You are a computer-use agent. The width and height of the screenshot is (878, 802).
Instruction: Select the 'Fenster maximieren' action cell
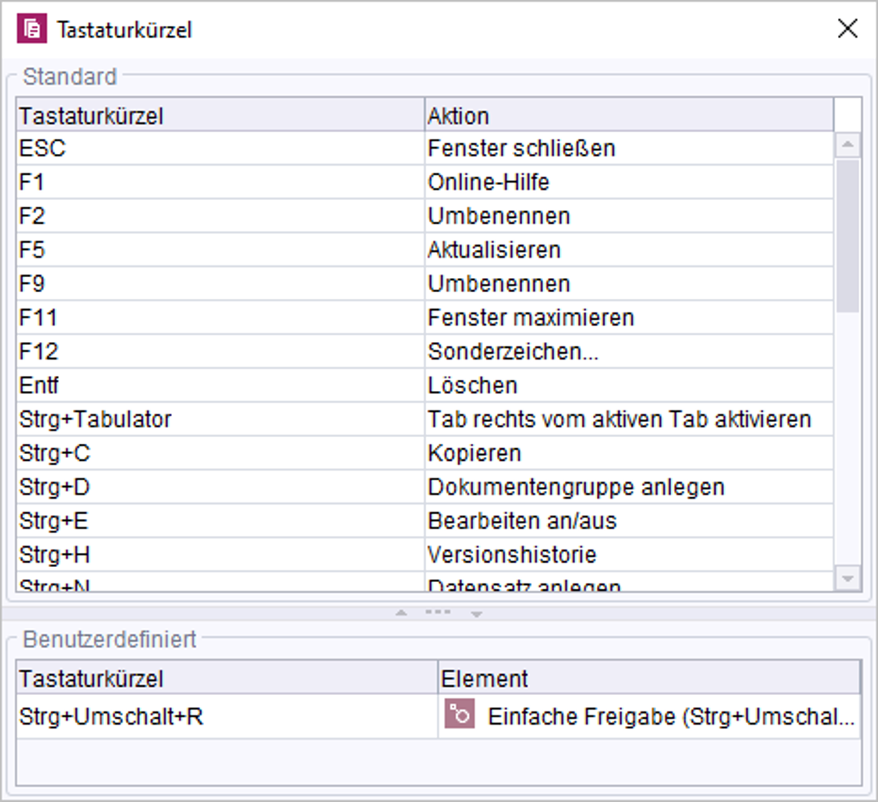629,317
